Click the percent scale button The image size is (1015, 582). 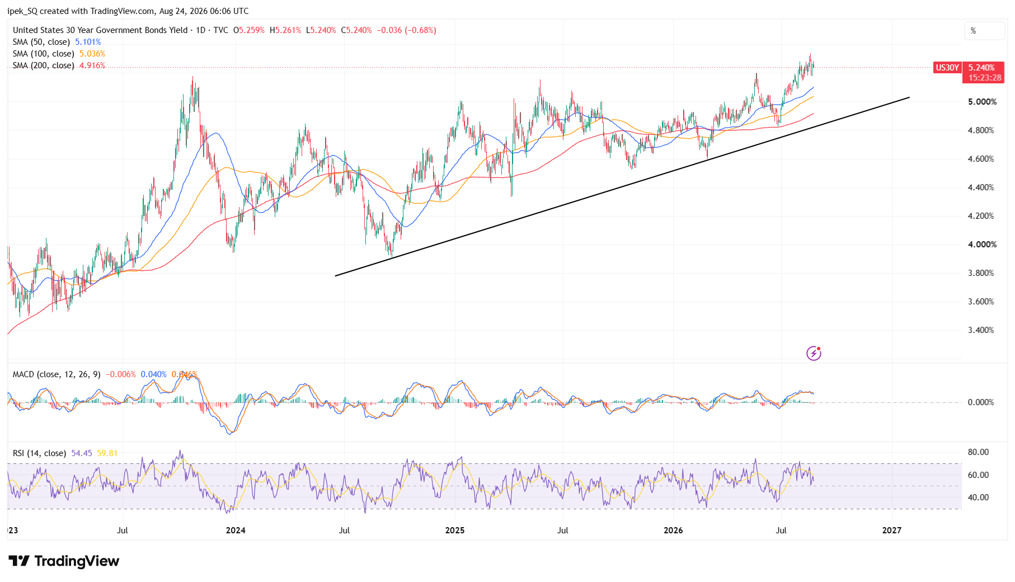(984, 31)
